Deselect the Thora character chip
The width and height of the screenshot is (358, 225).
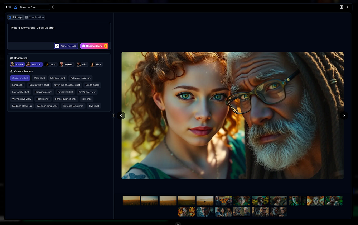point(17,65)
